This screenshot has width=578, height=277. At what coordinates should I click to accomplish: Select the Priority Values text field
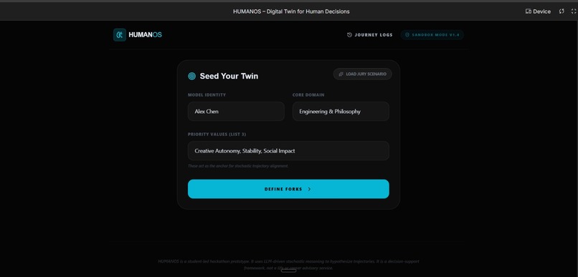click(x=288, y=151)
